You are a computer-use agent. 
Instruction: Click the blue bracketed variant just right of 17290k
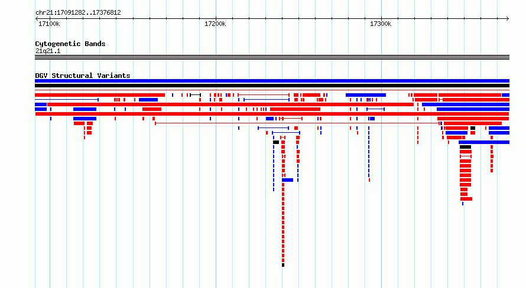tap(375, 109)
